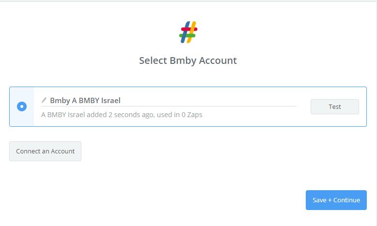
Task: Rename the account via the pencil icon
Action: (44, 100)
